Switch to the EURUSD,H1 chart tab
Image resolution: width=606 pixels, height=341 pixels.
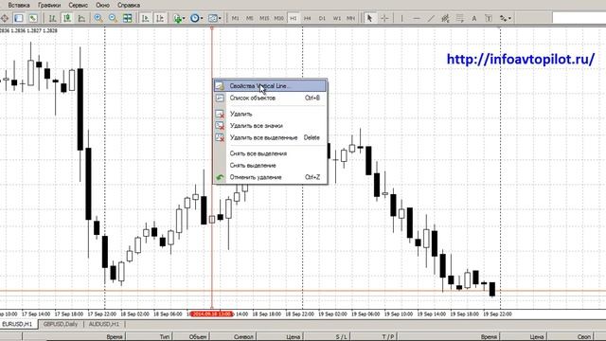pyautogui.click(x=18, y=324)
